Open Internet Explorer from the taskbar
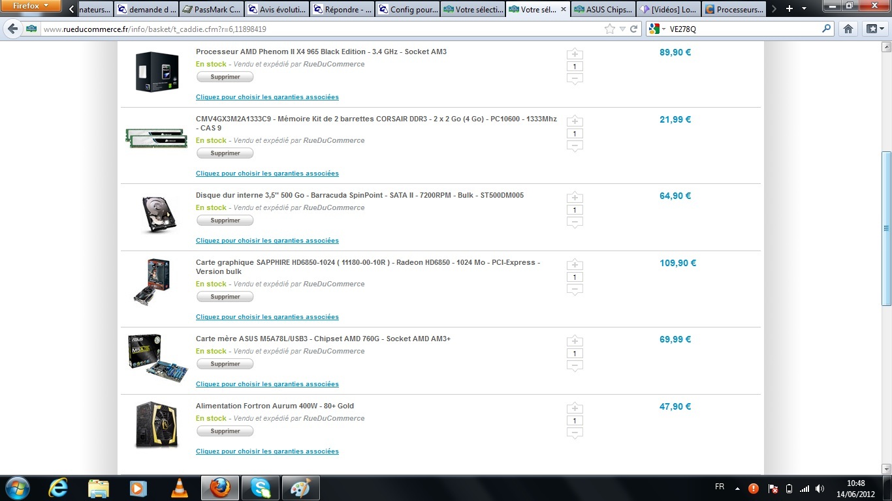Screen dimensions: 892x501 click(x=58, y=487)
